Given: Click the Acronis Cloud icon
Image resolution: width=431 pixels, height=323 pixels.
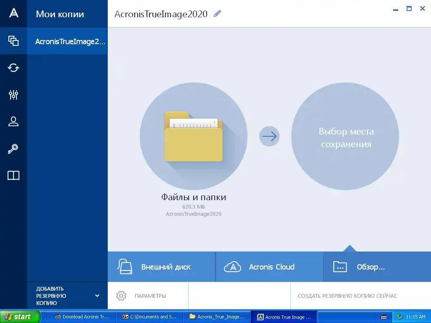Looking at the screenshot, I should 232,267.
